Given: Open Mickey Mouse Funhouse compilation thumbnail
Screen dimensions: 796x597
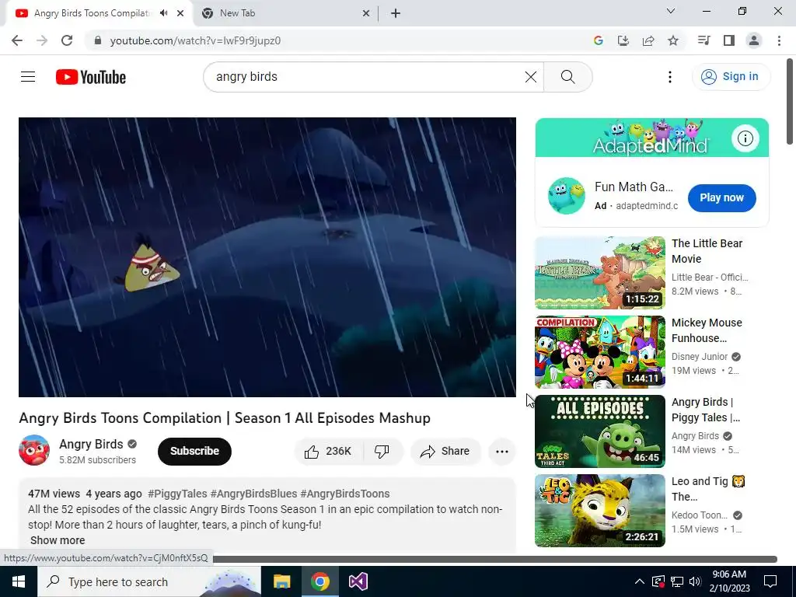Looking at the screenshot, I should pyautogui.click(x=599, y=352).
